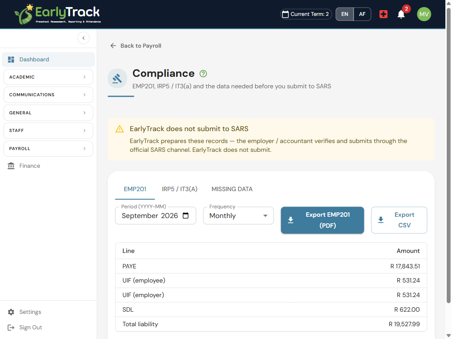Open the Current Term calendar chip
Viewport: 452px width, 339px height.
[x=306, y=14]
